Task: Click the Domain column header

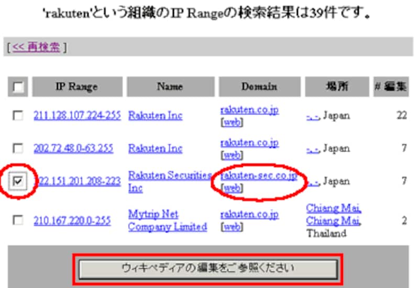Action: click(x=259, y=86)
